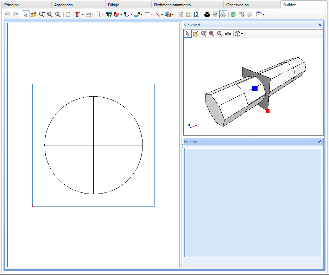Pin the Edición panel
The height and width of the screenshot is (275, 329).
[319, 142]
